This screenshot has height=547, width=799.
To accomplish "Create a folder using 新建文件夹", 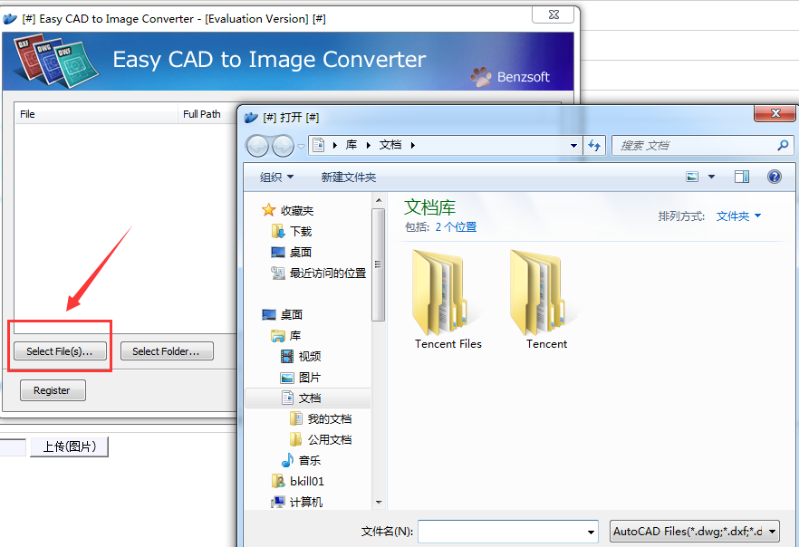I will tap(349, 177).
